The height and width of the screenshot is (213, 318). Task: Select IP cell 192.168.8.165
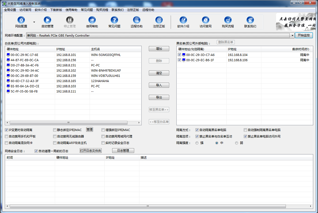tap(66, 81)
